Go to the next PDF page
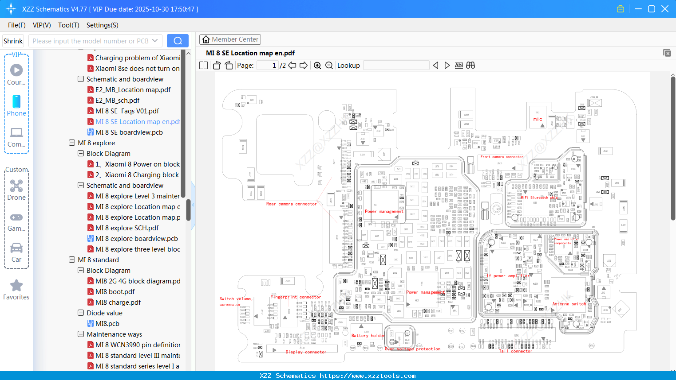Viewport: 676px width, 380px height. (304, 65)
